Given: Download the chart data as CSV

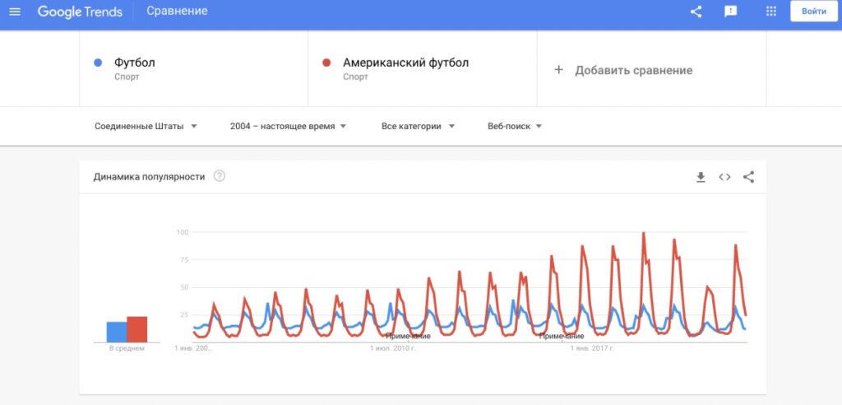Looking at the screenshot, I should click(x=701, y=177).
